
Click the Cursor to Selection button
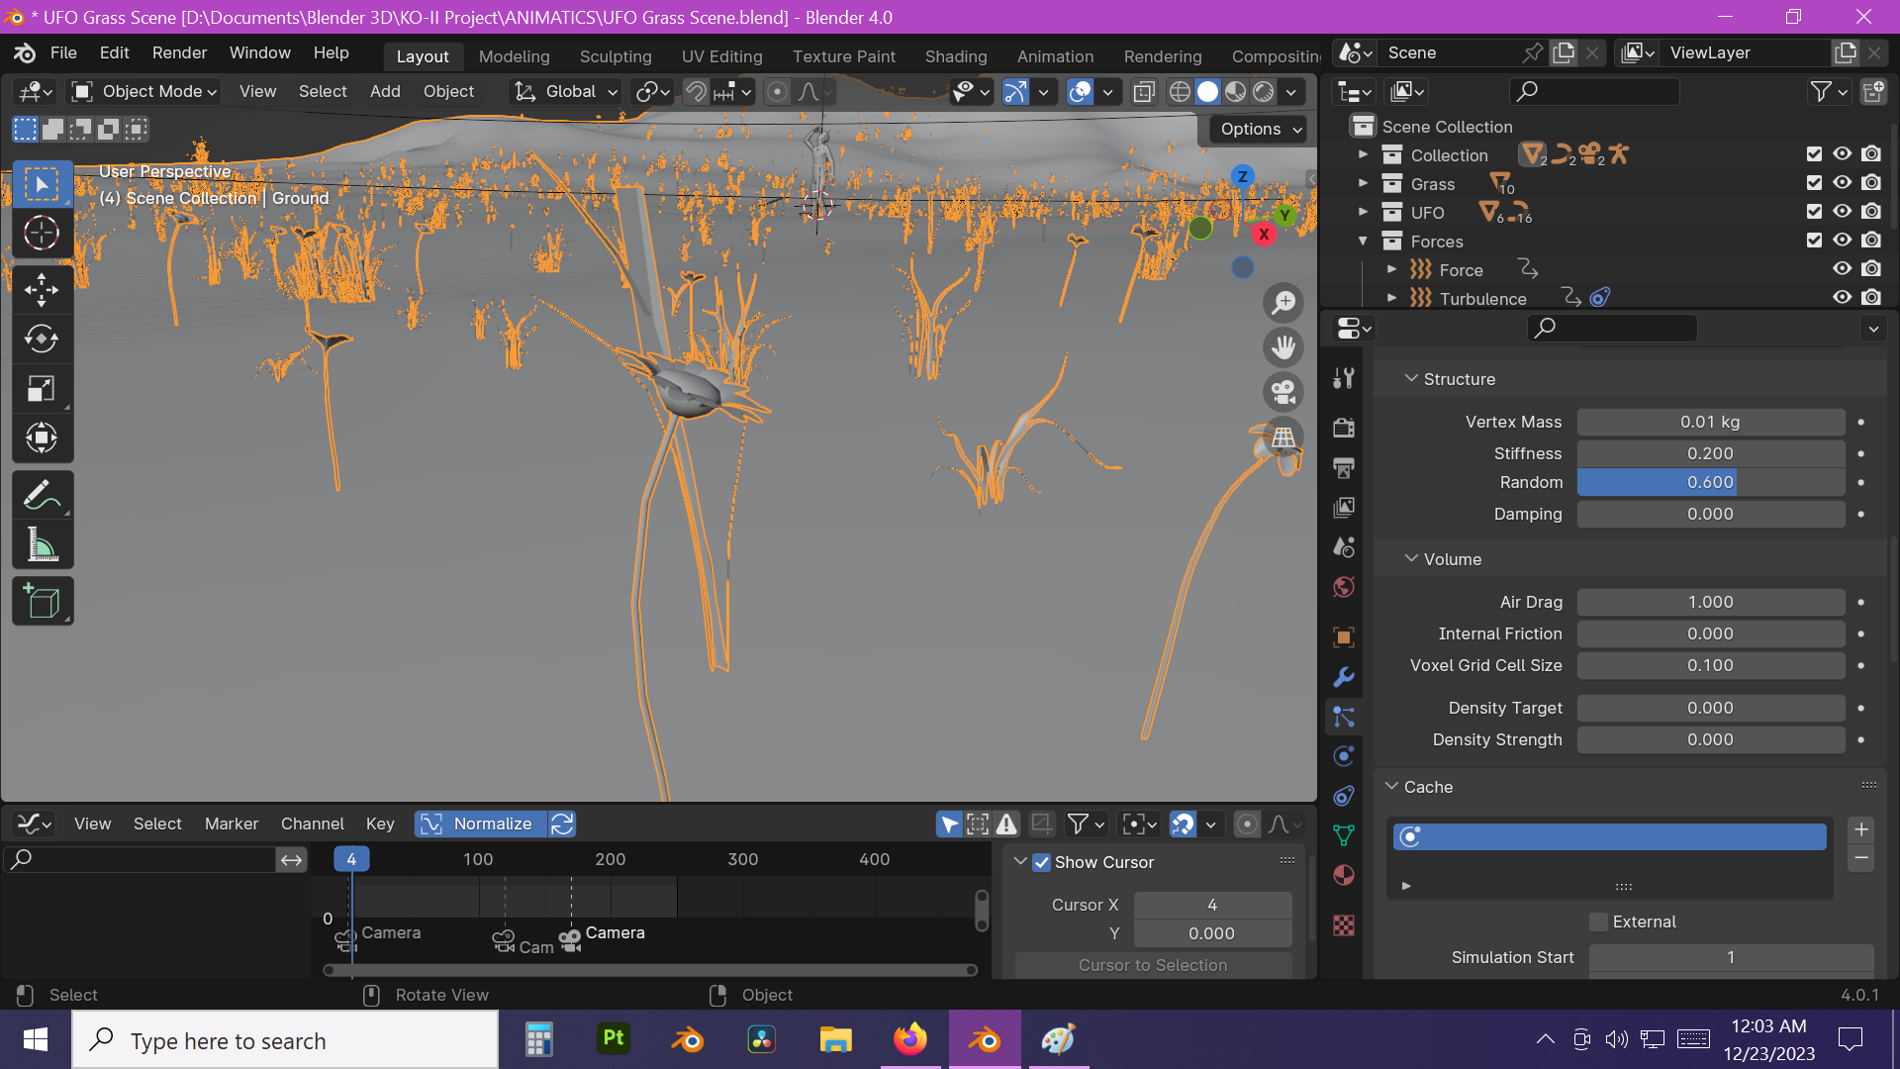[x=1153, y=965]
